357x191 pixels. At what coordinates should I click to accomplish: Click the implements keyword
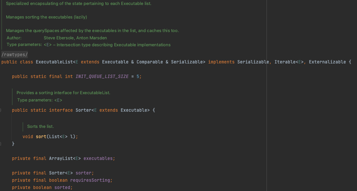tap(221, 62)
